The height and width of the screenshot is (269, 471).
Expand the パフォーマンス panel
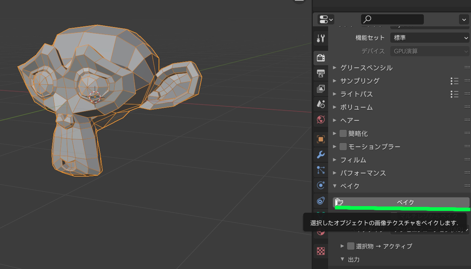pos(334,173)
